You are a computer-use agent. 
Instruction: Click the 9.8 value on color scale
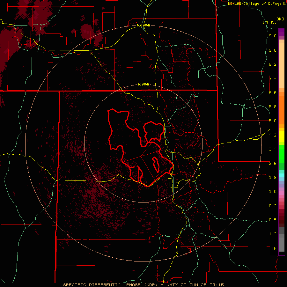(273, 36)
